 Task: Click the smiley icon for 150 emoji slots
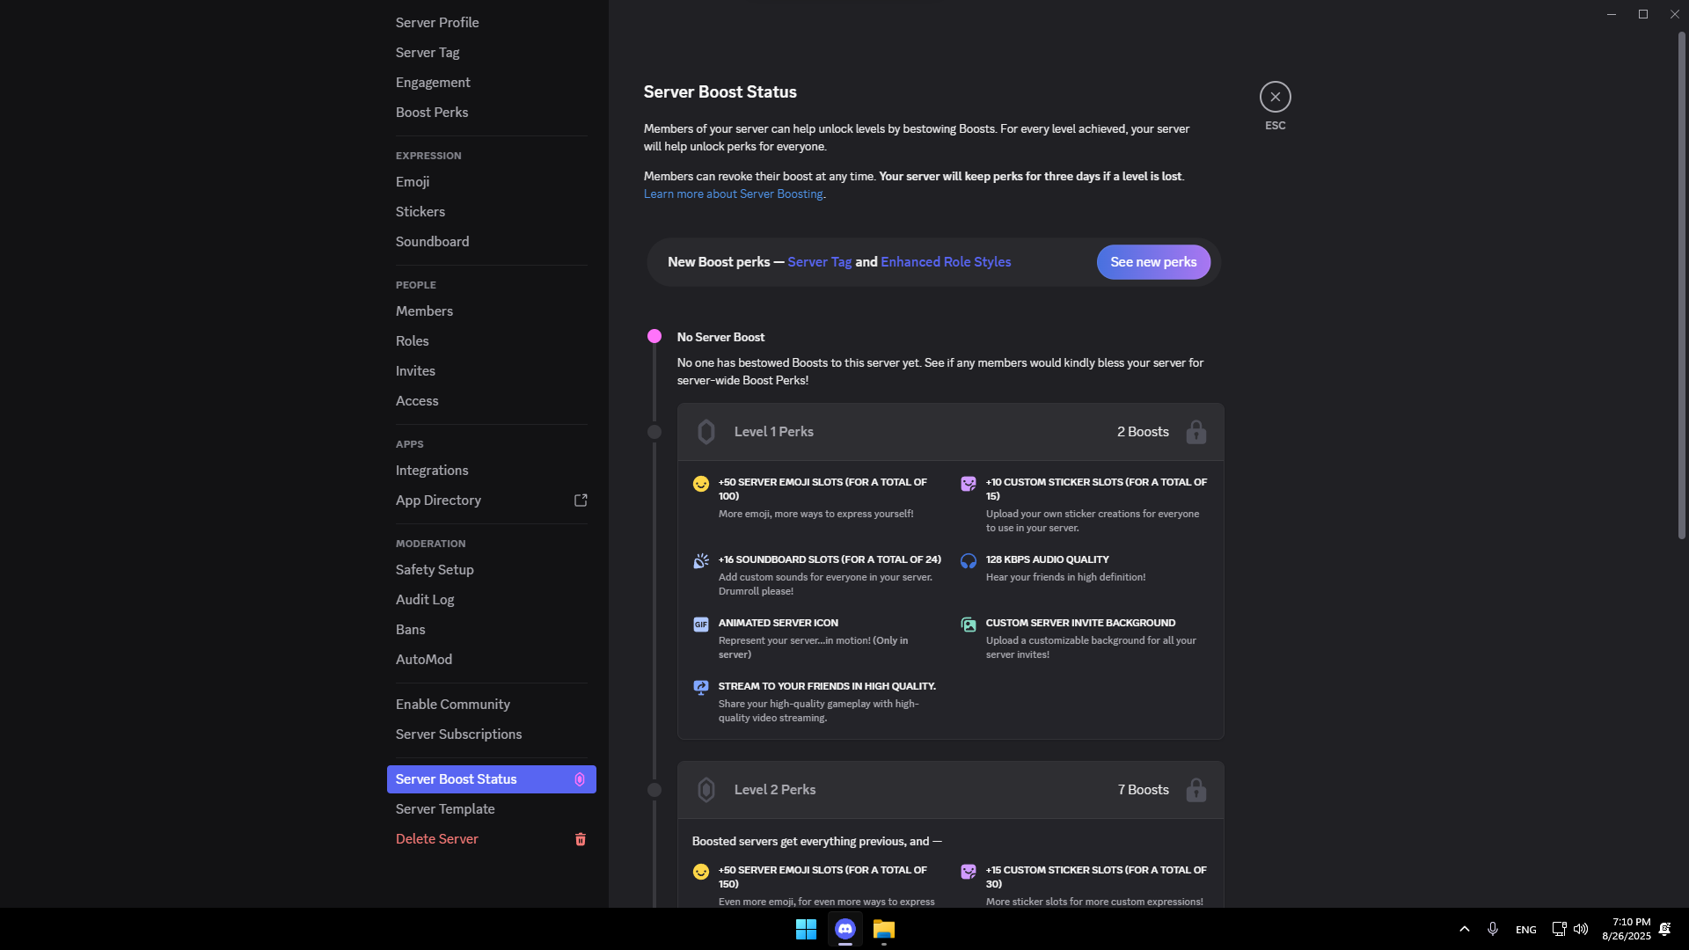coord(701,872)
